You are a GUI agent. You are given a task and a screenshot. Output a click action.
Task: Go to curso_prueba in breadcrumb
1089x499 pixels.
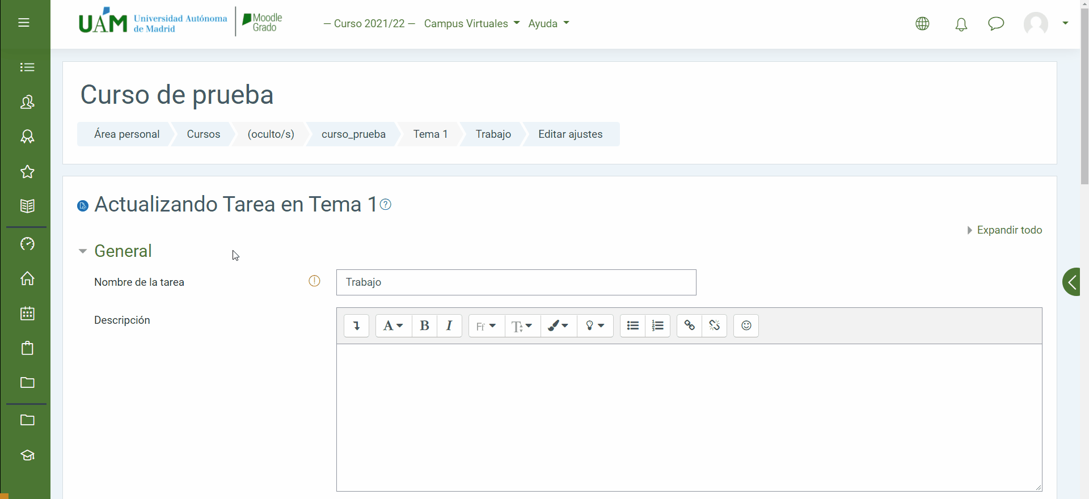(x=353, y=134)
